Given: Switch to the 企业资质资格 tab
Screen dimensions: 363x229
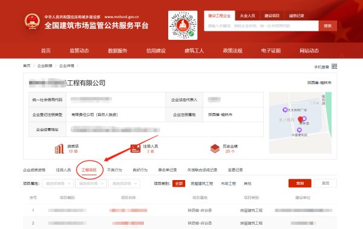Looking at the screenshot, I should pyautogui.click(x=34, y=170).
